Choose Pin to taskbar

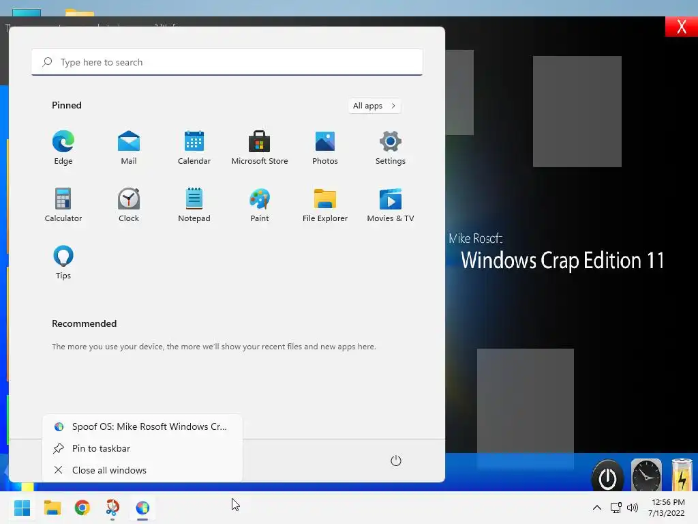pyautogui.click(x=142, y=448)
